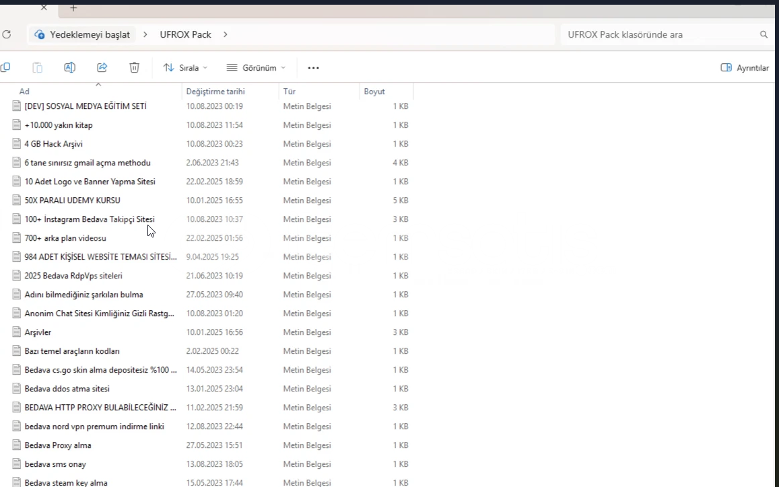Viewport: 779px width, 487px height.
Task: Sort by Boyut column header
Action: coord(374,91)
